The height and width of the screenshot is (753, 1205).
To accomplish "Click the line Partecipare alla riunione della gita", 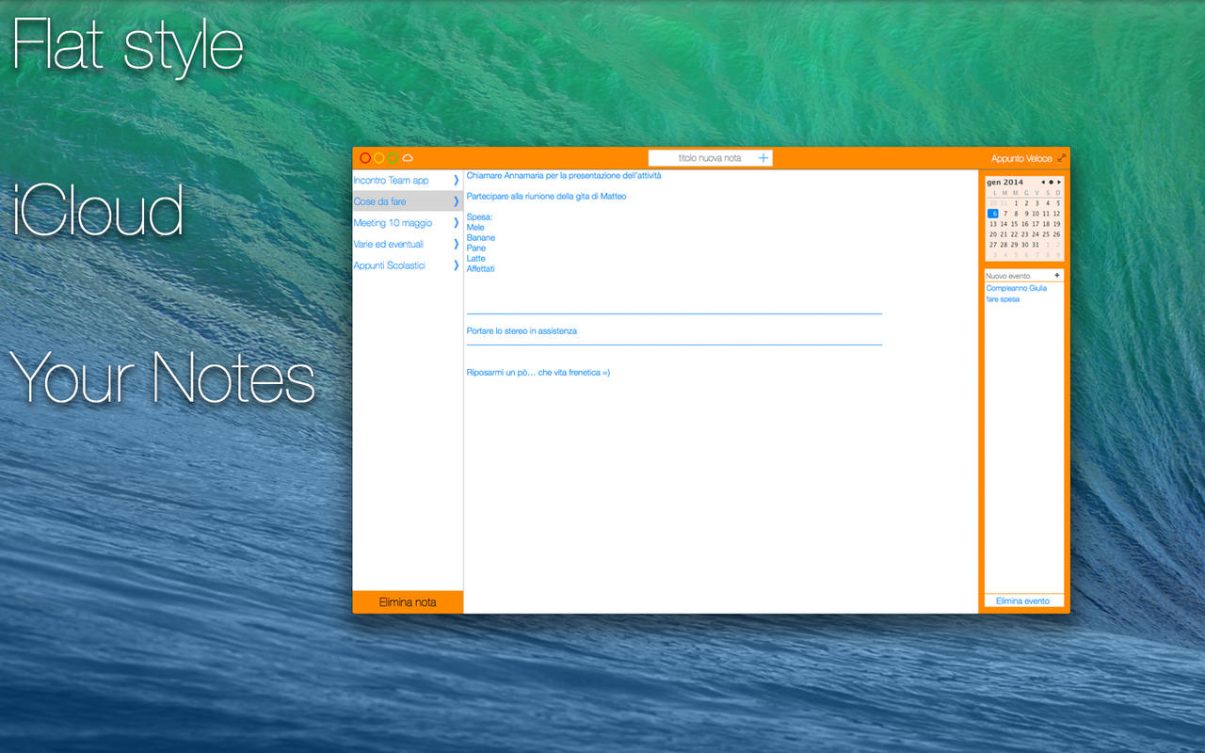I will (x=547, y=197).
